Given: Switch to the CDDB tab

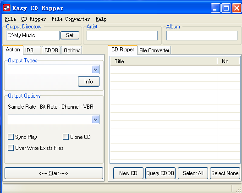Looking at the screenshot, I should tap(51, 50).
